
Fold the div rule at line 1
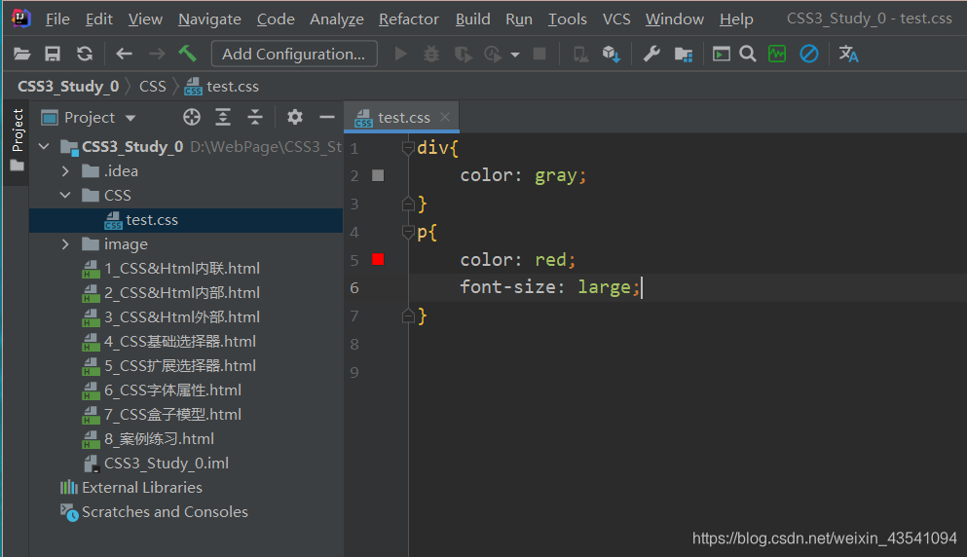[408, 148]
